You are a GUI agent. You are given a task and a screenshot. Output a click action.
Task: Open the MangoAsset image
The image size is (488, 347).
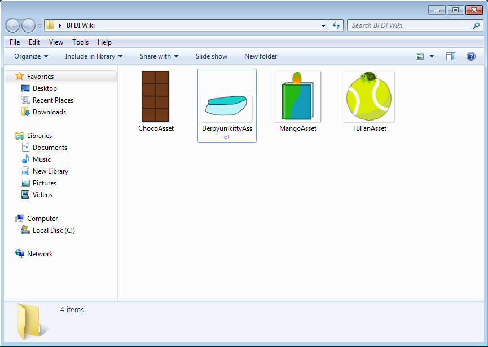(297, 96)
